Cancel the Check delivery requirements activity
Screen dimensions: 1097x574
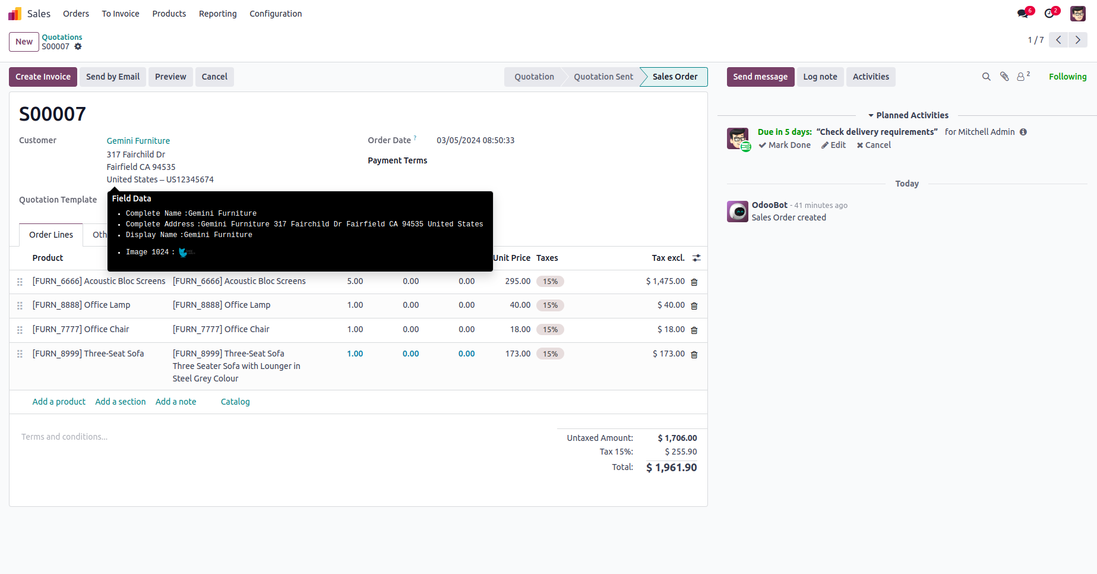[x=874, y=145]
